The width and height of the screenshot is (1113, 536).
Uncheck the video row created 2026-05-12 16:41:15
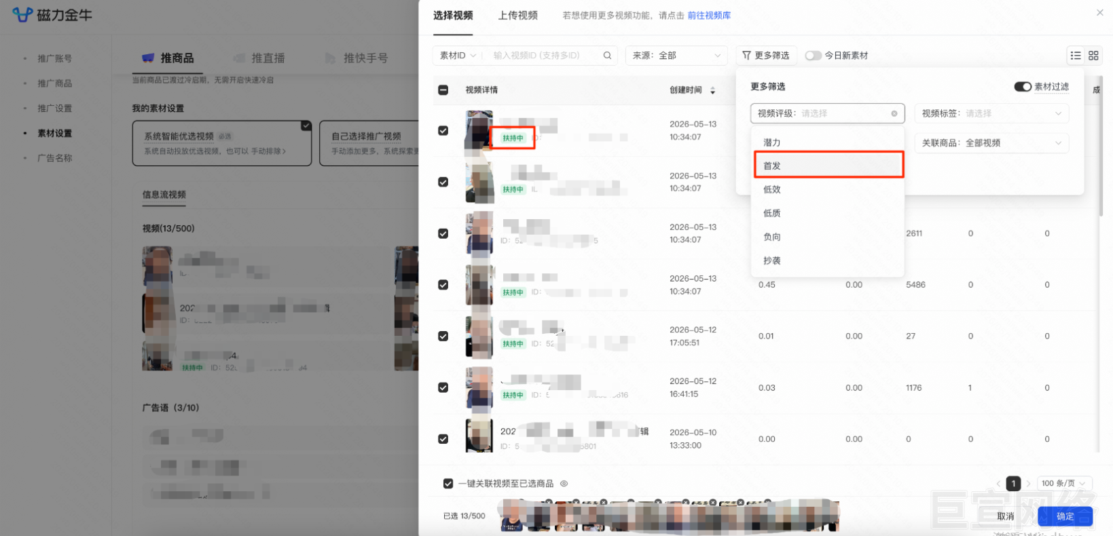coord(443,388)
